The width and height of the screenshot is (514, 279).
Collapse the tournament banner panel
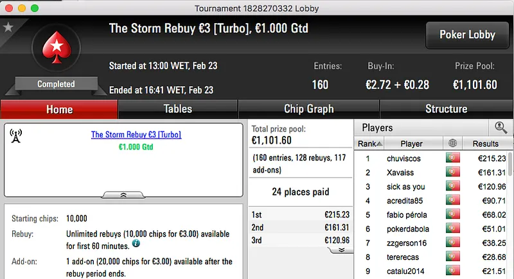coord(123,194)
